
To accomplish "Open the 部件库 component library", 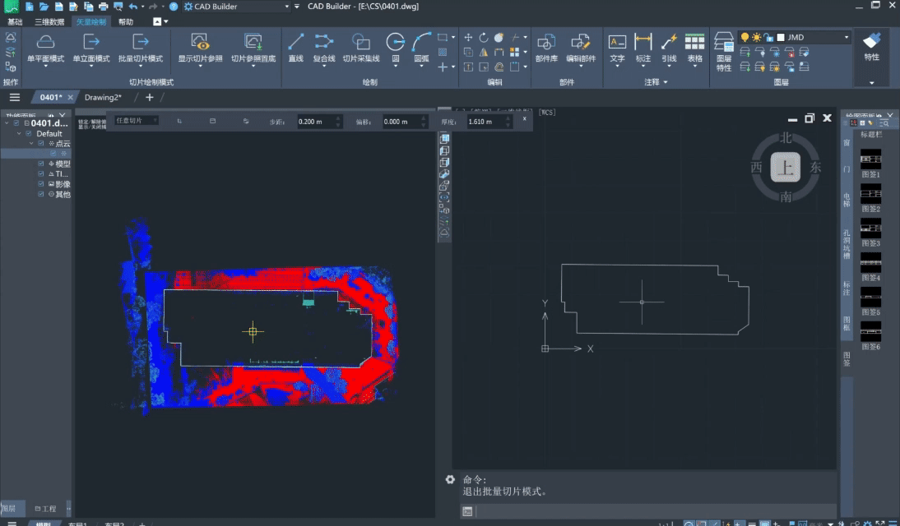I will point(545,42).
